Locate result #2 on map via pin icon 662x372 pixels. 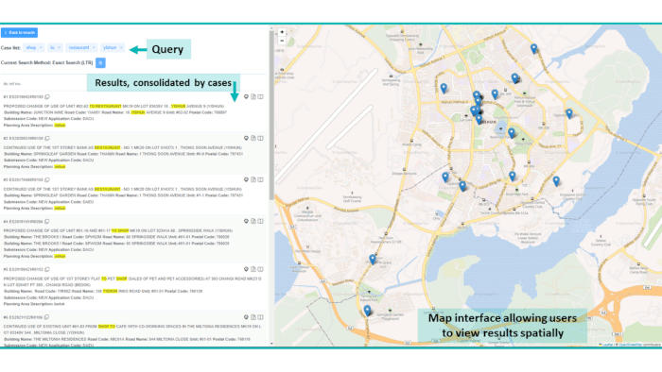tap(246, 138)
